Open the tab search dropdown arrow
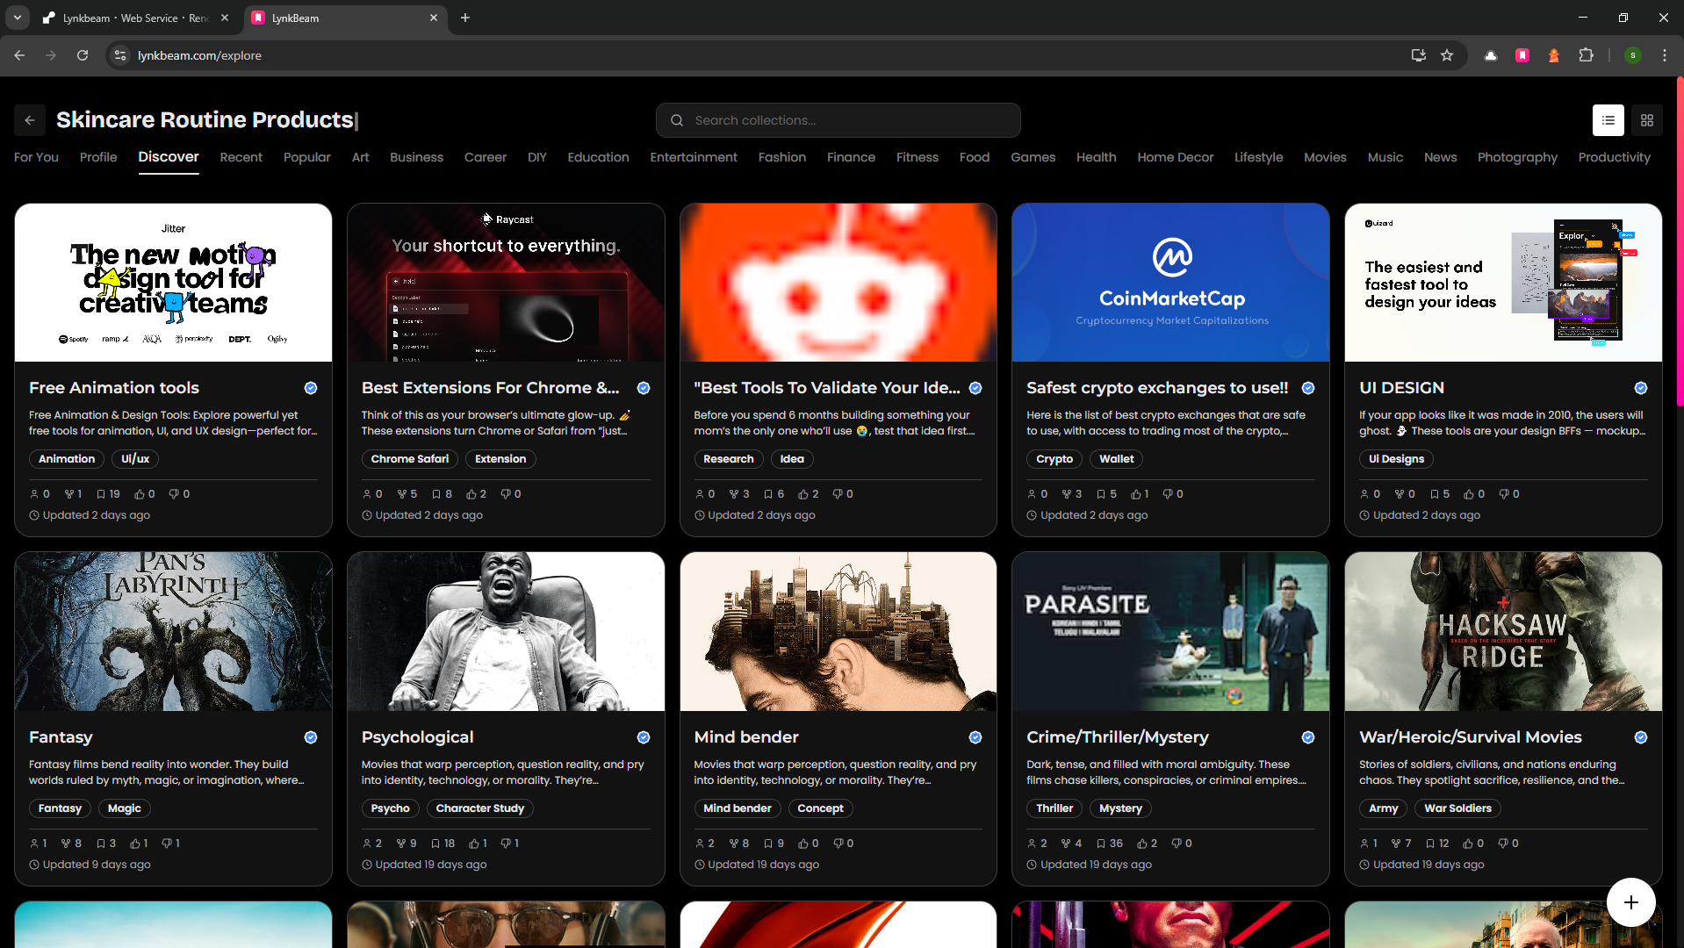This screenshot has width=1684, height=948. pos(17,18)
